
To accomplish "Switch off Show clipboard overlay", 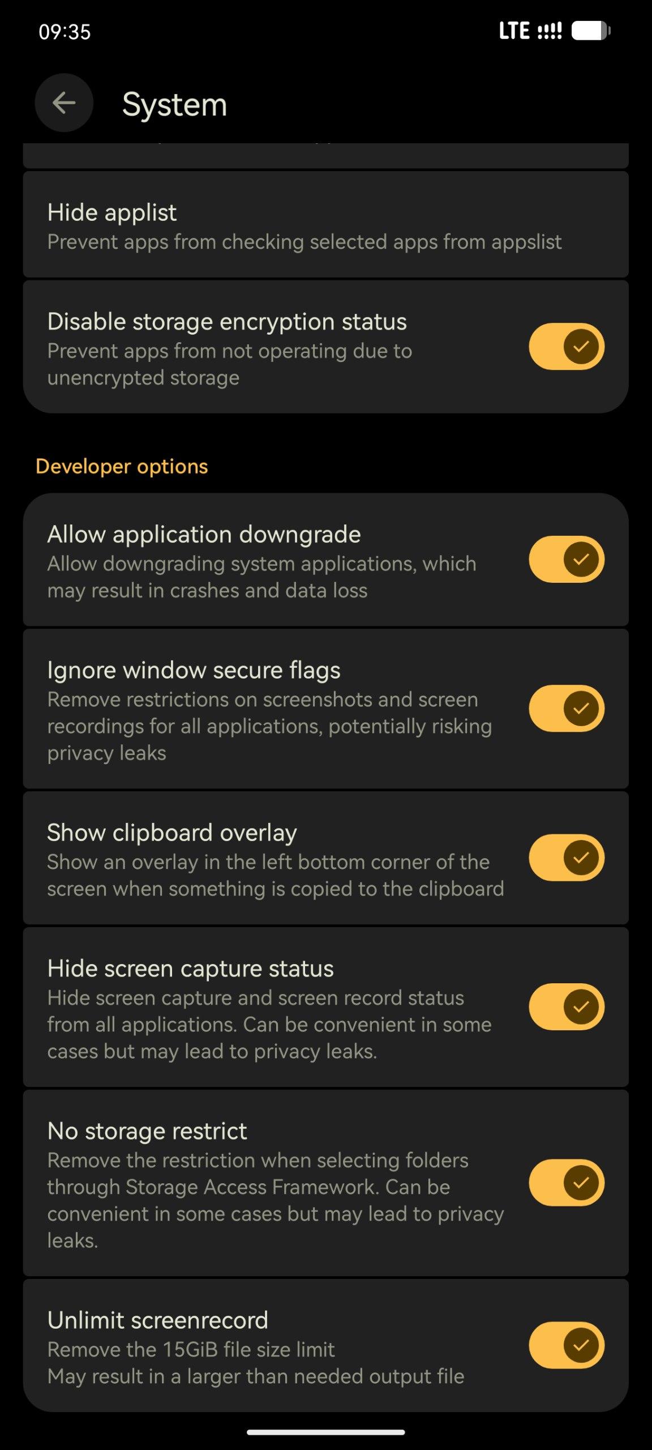I will click(567, 857).
